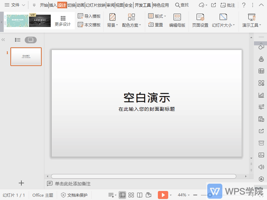The height and width of the screenshot is (200, 267).
Task: Click the image panel icon in the right sidebar
Action: (x=261, y=155)
